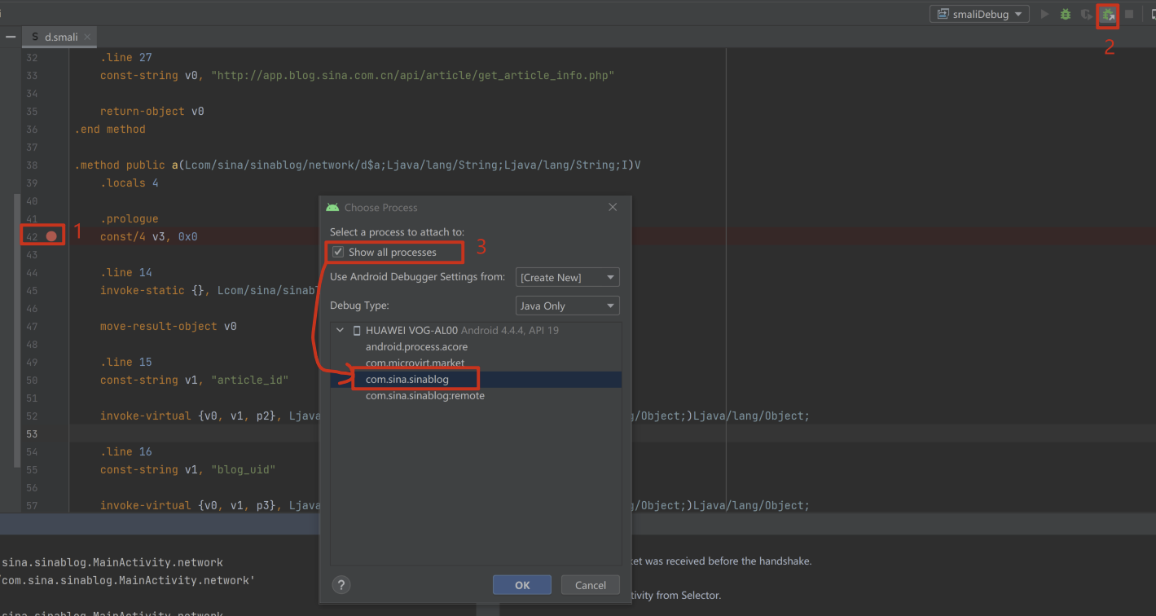The image size is (1156, 616).
Task: Click 'const/4 v3, 0x0' on line 42
Action: (148, 237)
